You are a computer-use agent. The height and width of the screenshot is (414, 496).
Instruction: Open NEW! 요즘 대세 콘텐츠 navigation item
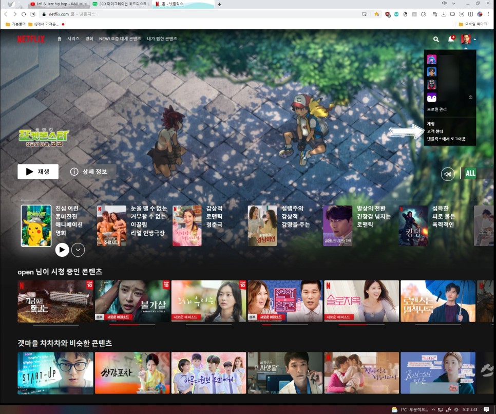click(x=120, y=39)
